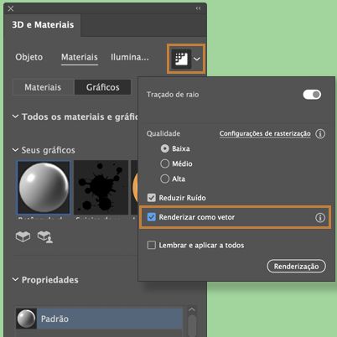Click the properties list scroll-up arrow
337x337 pixels.
(192, 309)
